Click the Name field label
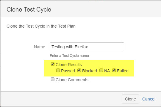 point(40,47)
